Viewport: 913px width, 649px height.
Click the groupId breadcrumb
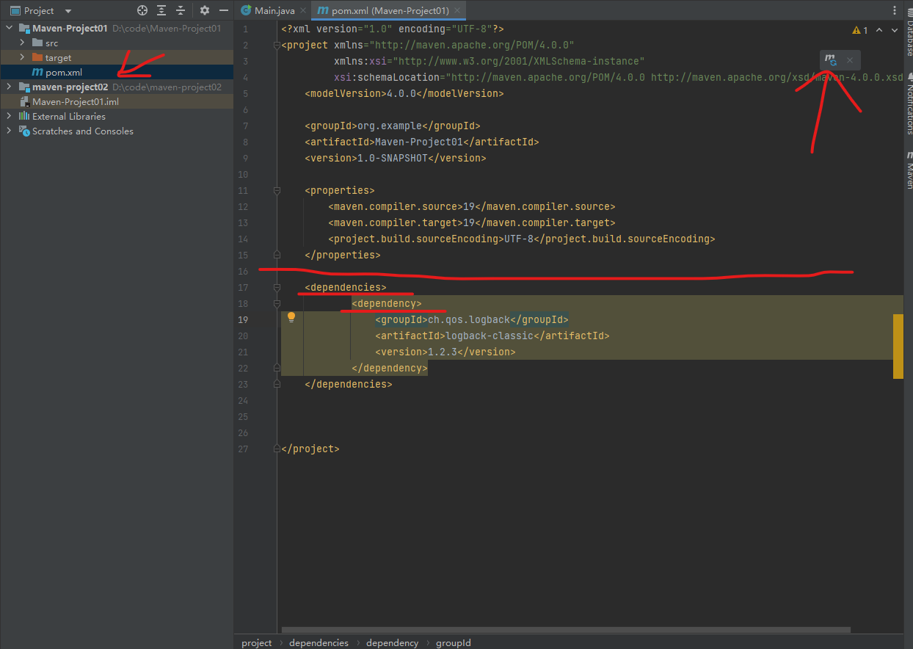(453, 642)
